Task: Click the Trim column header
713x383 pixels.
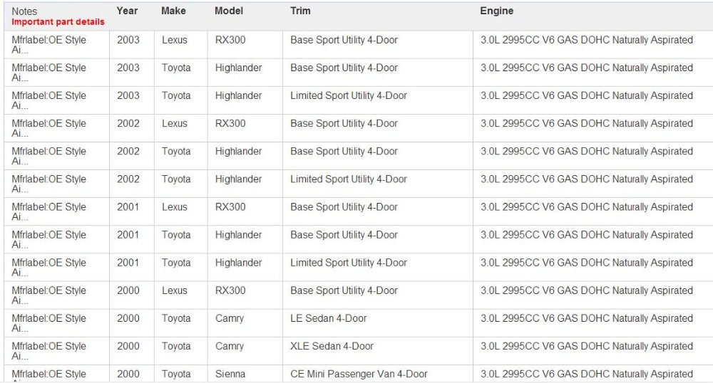Action: 300,11
